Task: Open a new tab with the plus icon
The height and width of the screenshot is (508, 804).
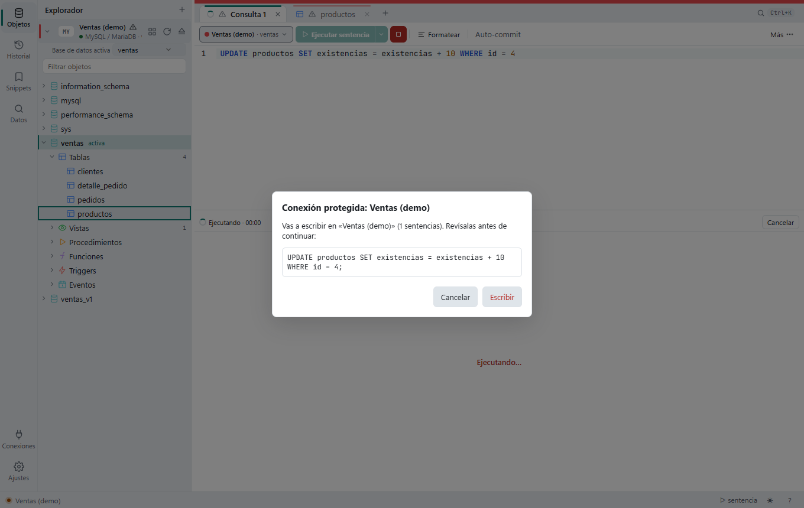Action: [x=385, y=13]
